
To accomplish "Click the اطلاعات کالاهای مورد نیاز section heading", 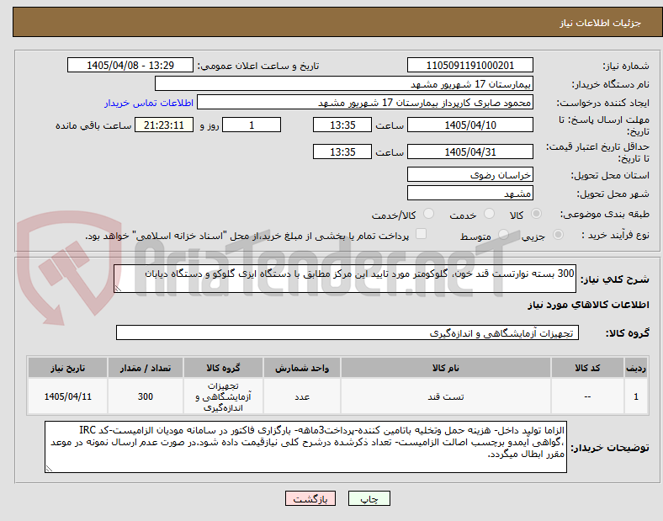I will (588, 305).
